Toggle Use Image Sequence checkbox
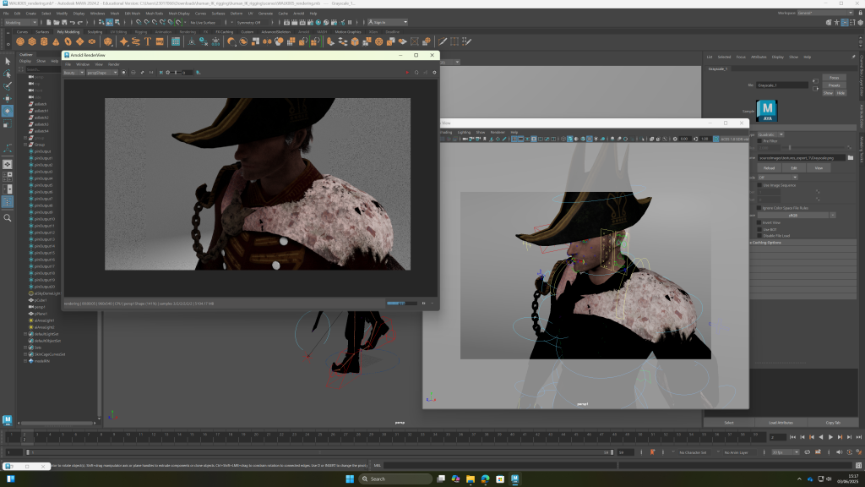This screenshot has height=487, width=865. coord(759,184)
